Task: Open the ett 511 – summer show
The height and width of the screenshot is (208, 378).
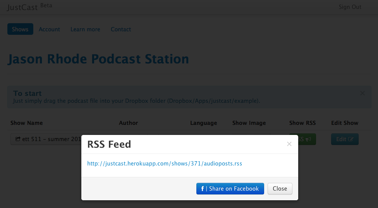Action: (x=46, y=139)
